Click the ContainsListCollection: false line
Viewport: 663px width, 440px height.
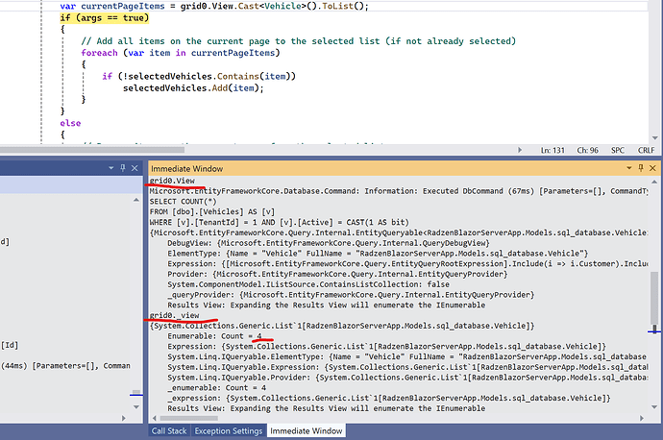(x=308, y=284)
